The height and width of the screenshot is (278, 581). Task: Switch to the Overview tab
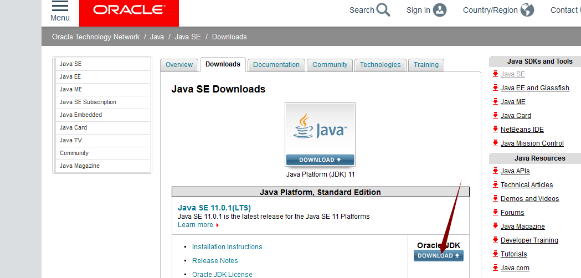point(179,65)
